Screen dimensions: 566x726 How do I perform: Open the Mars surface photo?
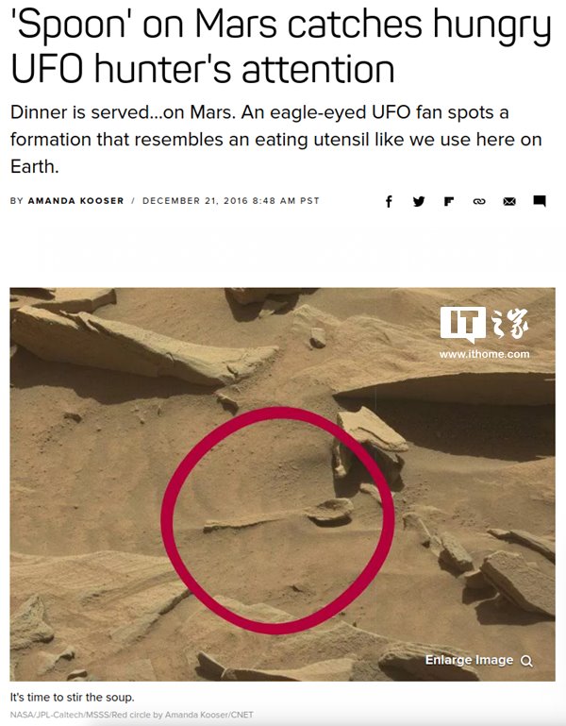(x=282, y=484)
